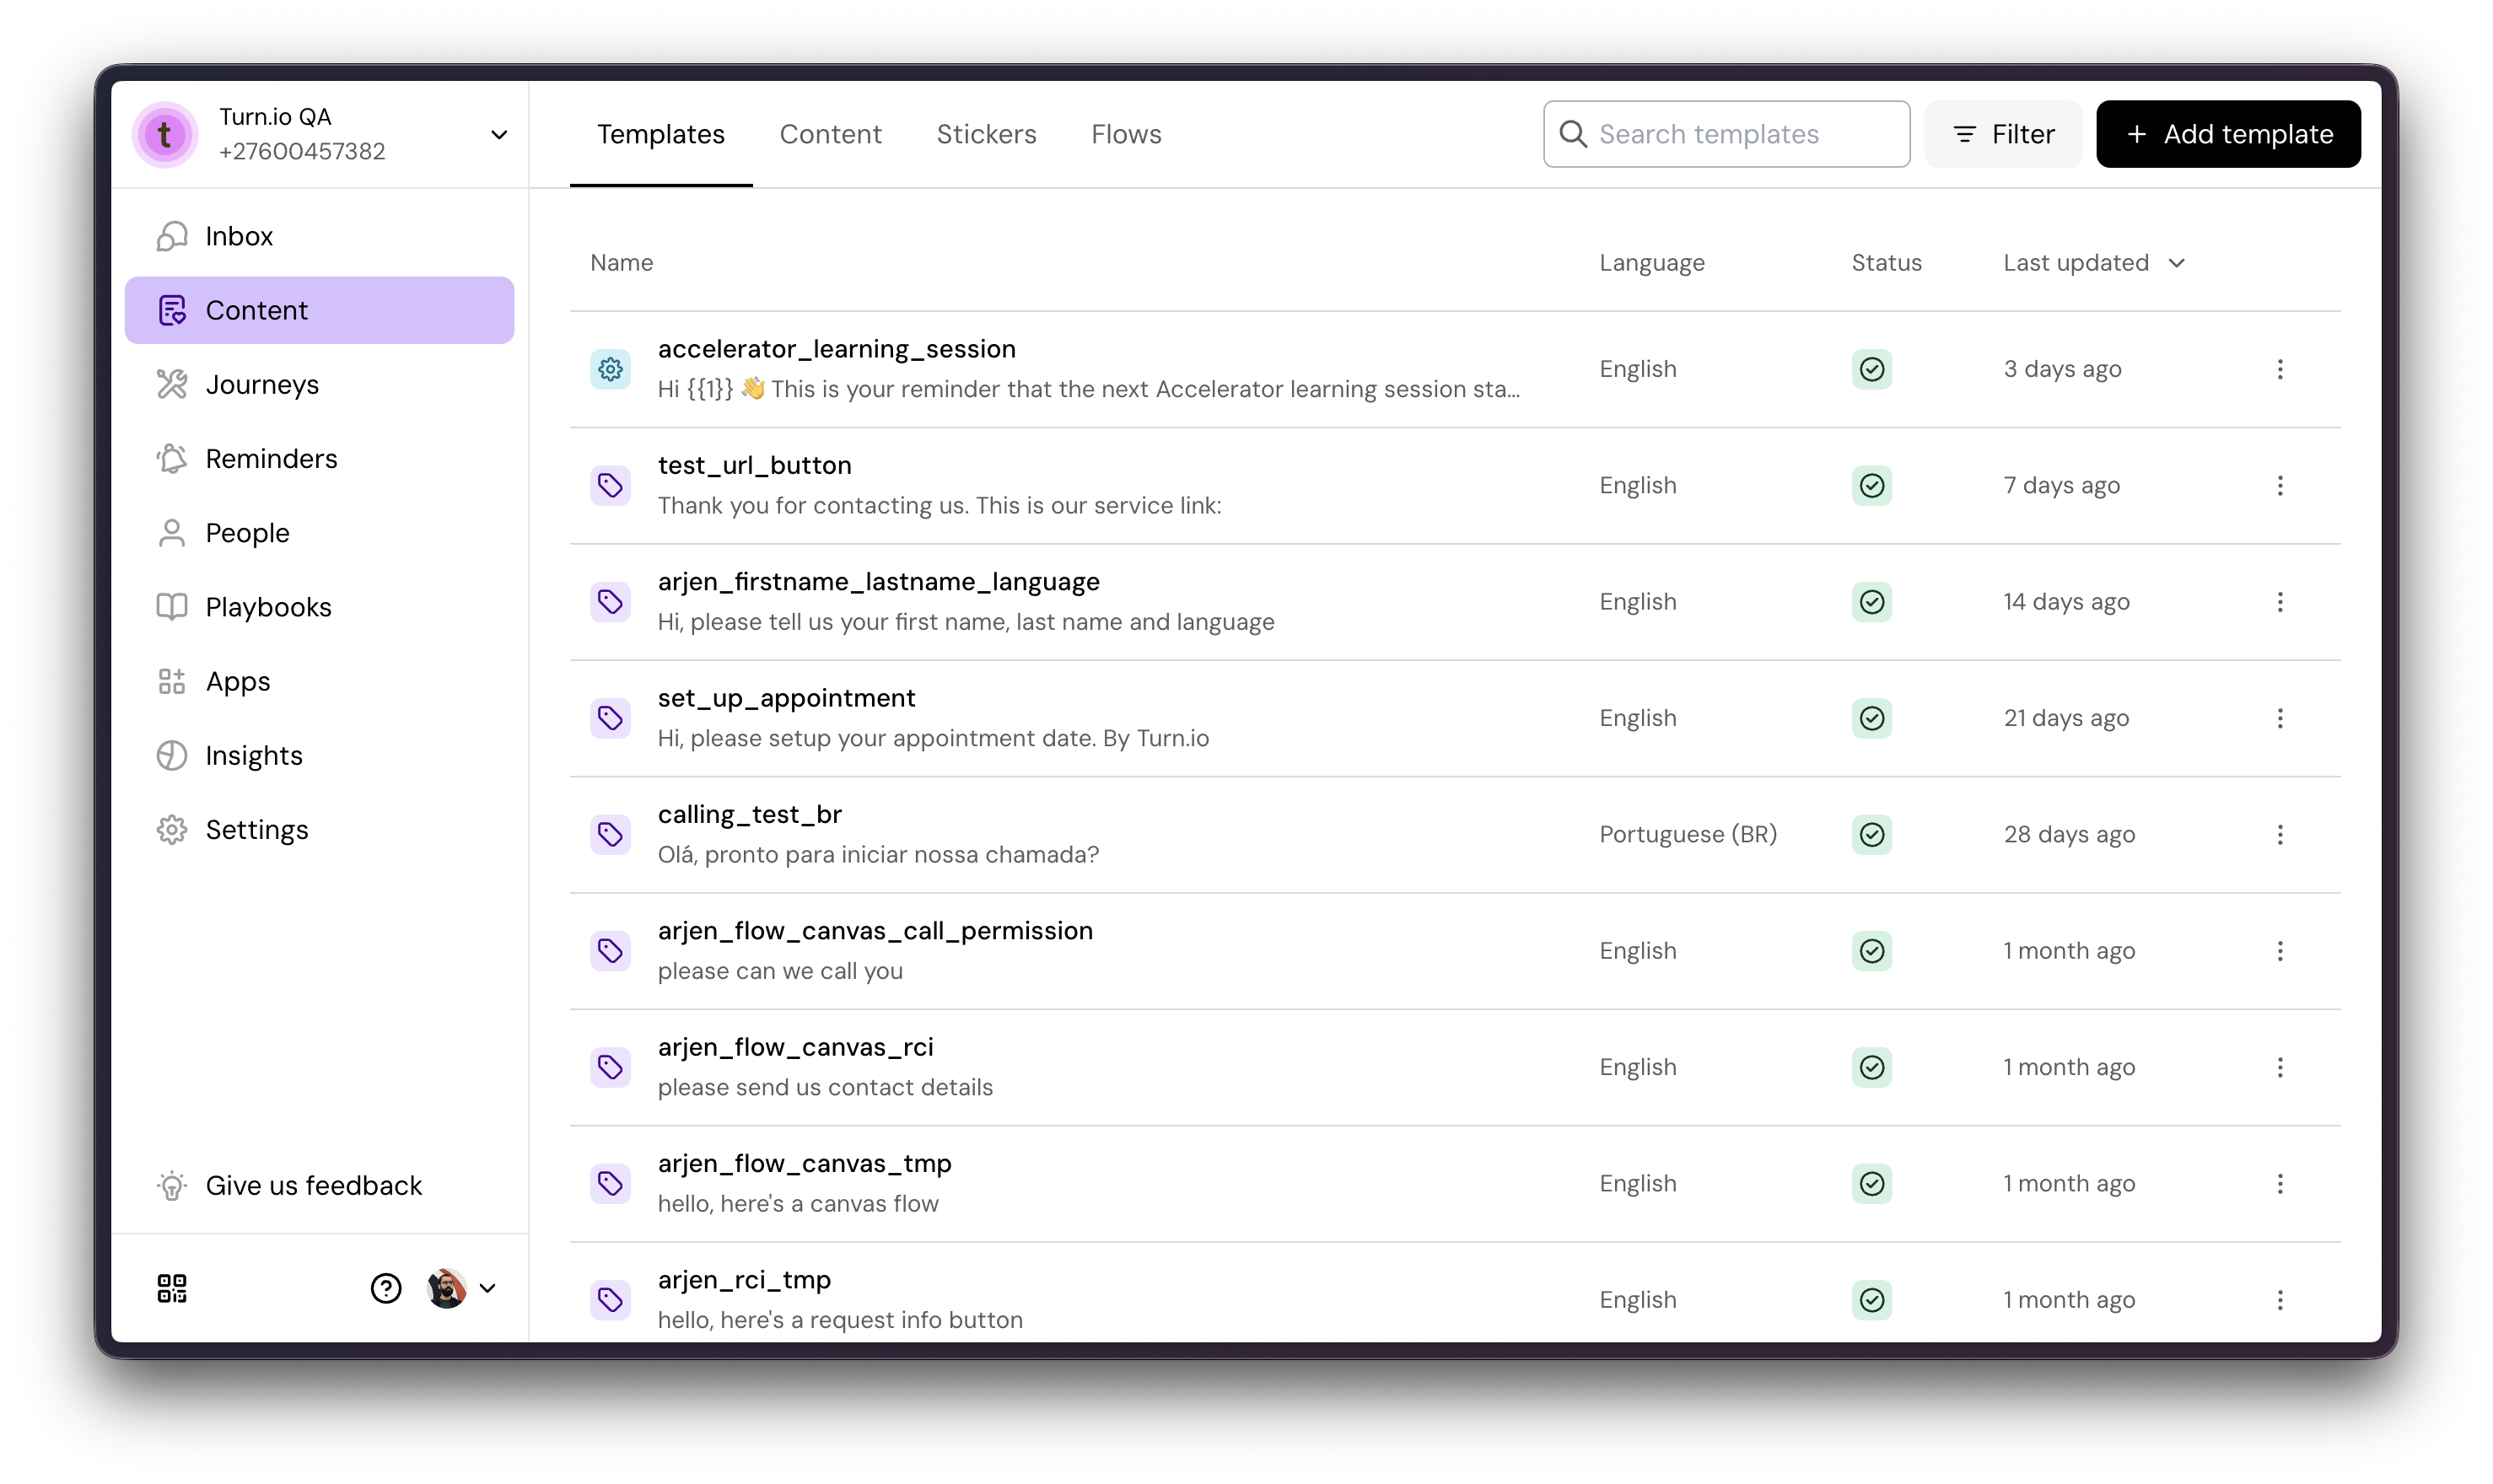Open the Filter options
Screen dimensions: 2493x1484
click(2003, 134)
